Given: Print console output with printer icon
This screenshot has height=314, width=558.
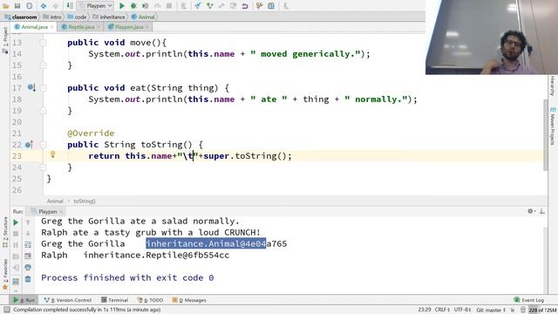Looking at the screenshot, I should pos(28,268).
